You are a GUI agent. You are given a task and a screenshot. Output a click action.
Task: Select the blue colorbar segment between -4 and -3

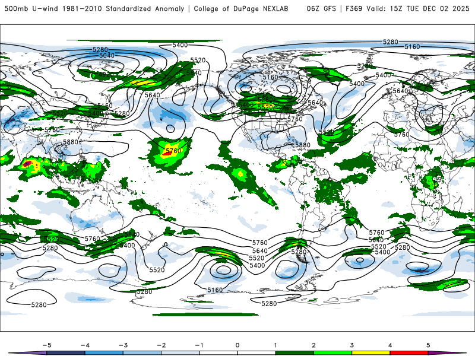click(x=104, y=353)
